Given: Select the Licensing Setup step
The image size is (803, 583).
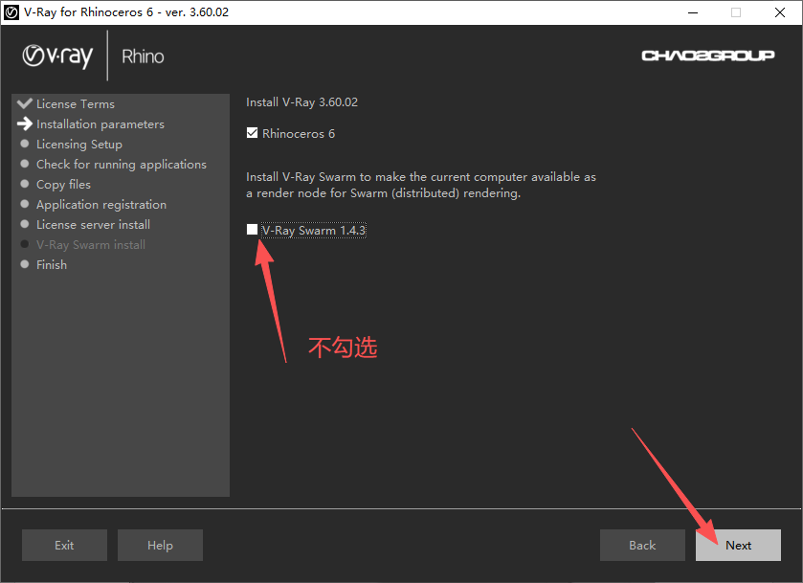Looking at the screenshot, I should point(79,145).
